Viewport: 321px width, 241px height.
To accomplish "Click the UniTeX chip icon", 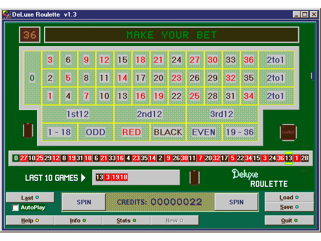I will [x=288, y=133].
